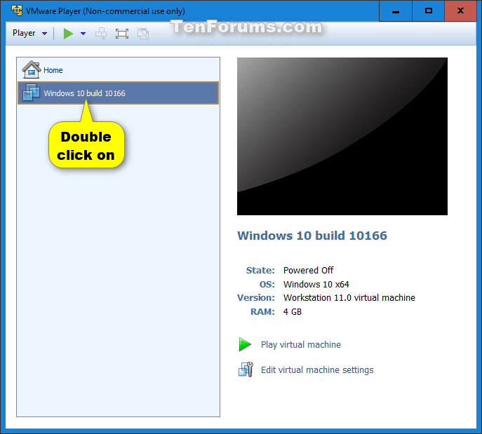Click the green Play toolbar icon
482x434 pixels.
click(68, 33)
